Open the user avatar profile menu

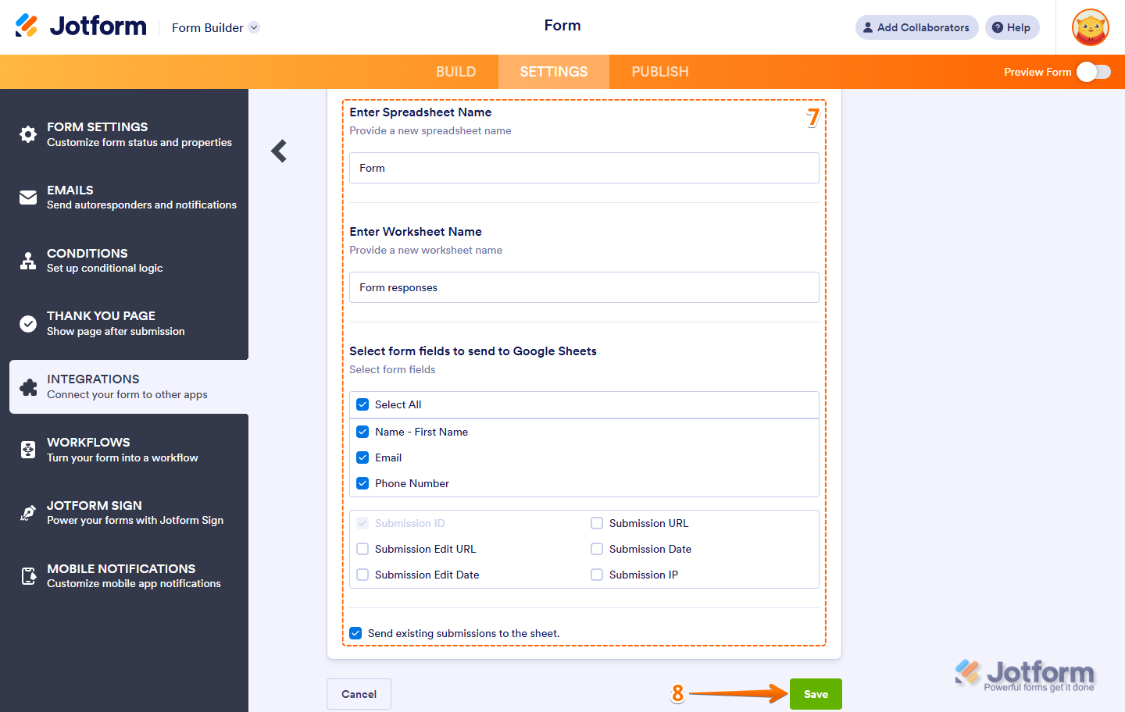pos(1090,27)
